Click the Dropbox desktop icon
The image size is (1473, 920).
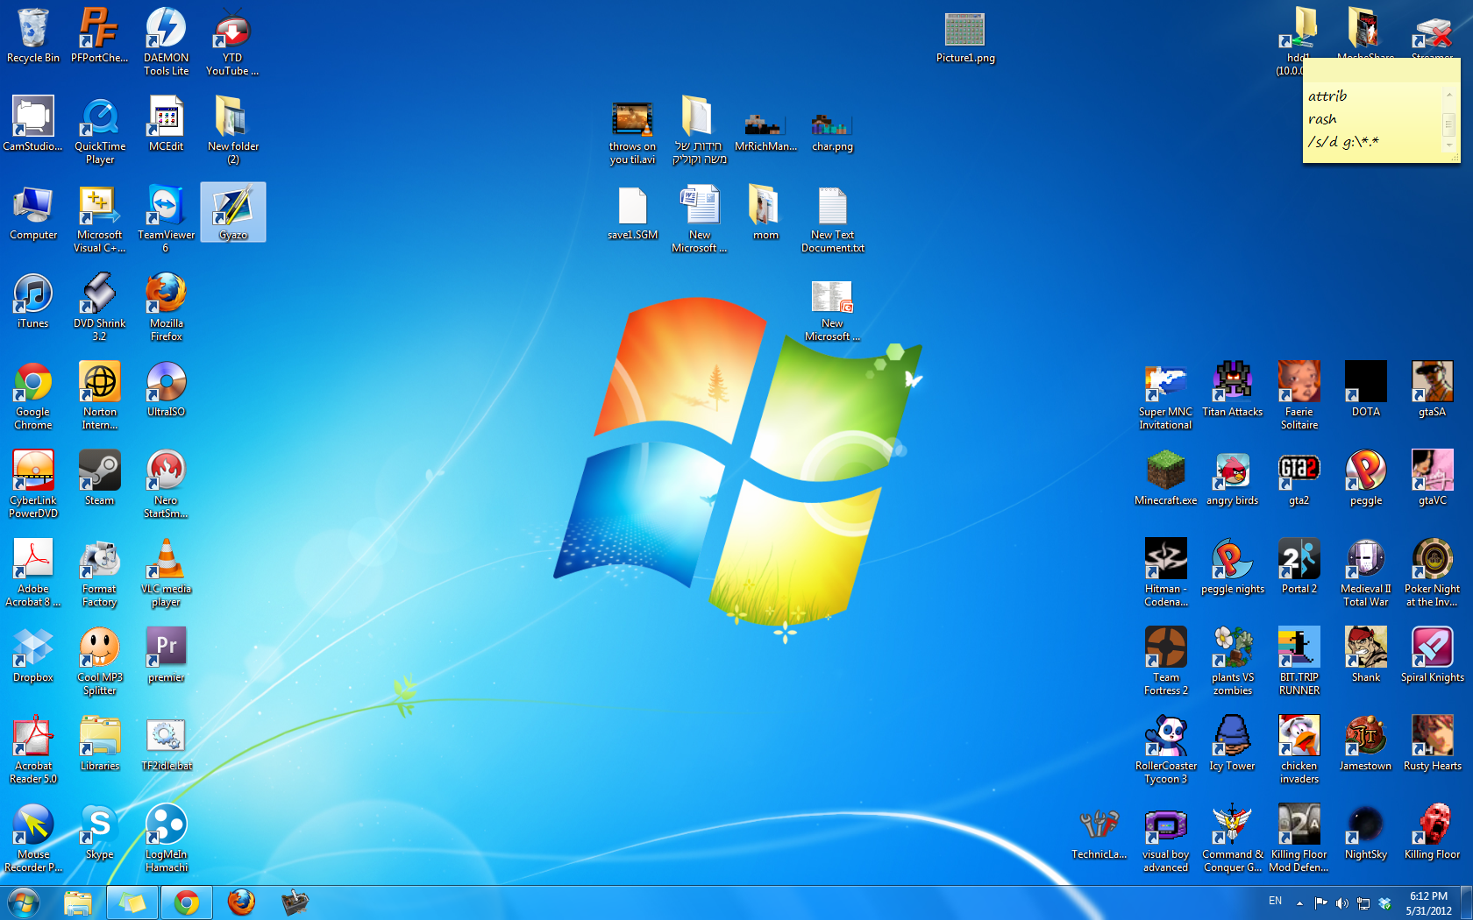click(33, 655)
